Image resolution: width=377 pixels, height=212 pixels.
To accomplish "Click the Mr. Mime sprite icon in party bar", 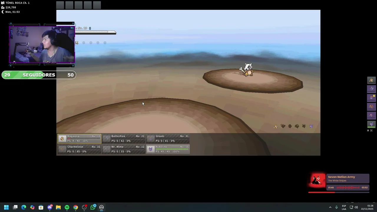I will (x=106, y=149).
